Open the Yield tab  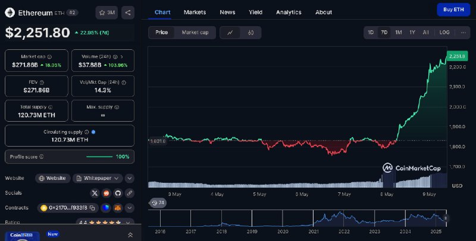(256, 12)
